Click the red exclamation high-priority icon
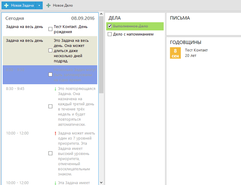The width and height of the screenshot is (241, 185). 55,133
